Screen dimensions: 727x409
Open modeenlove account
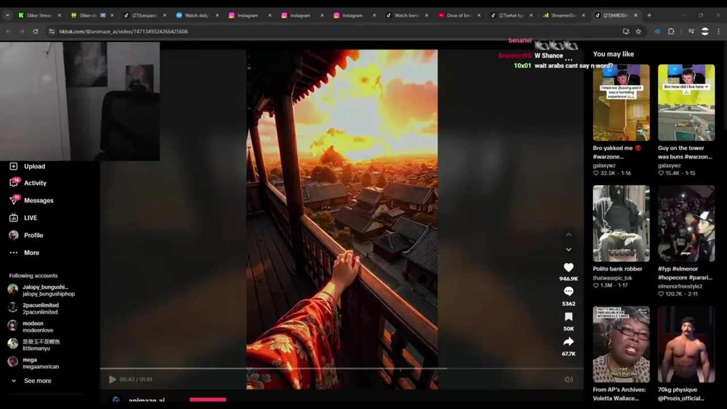(31, 327)
